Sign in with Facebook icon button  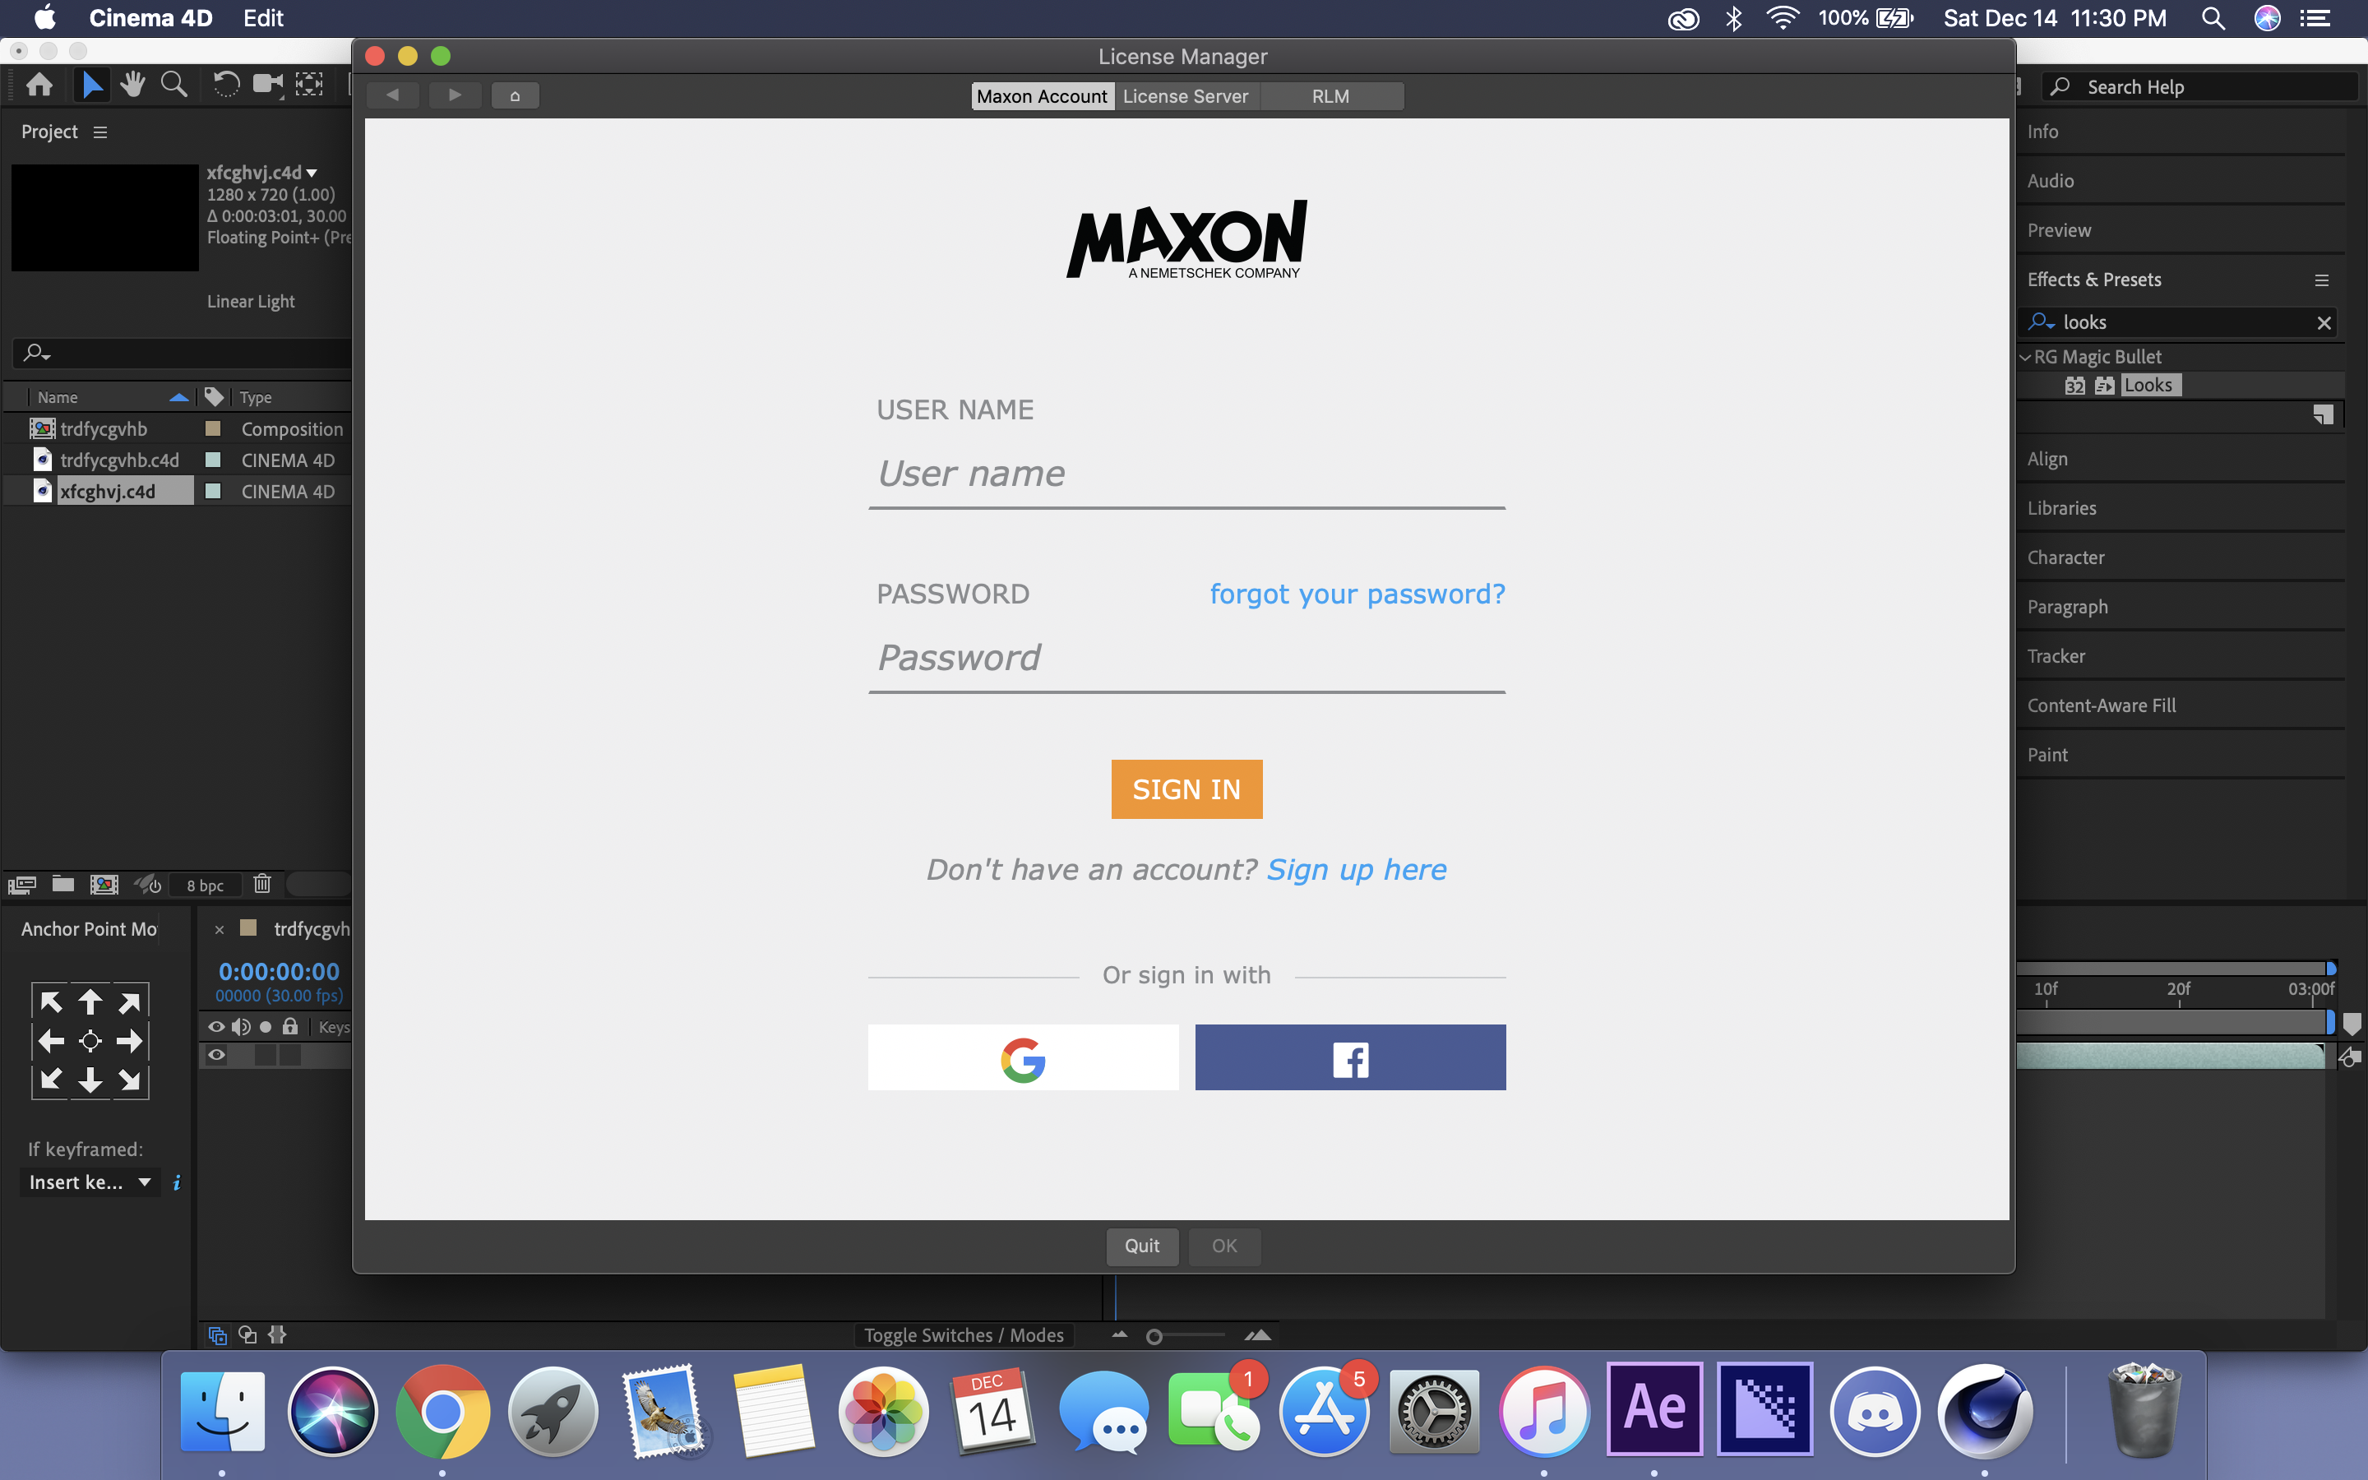(x=1350, y=1057)
